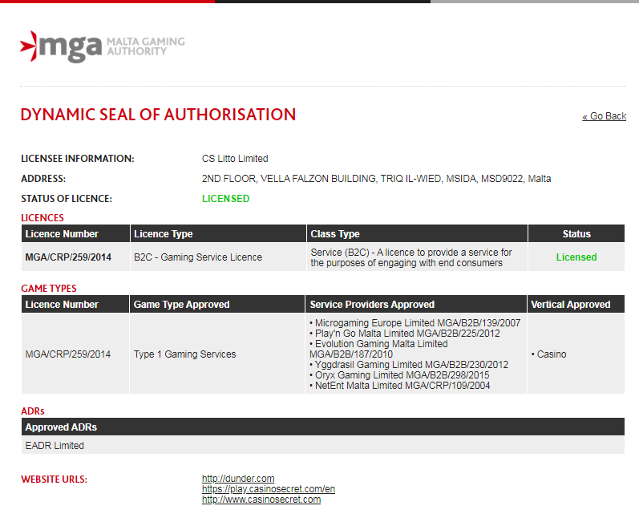
Task: Click the MGA Malta Gaming Authority logo
Action: pyautogui.click(x=103, y=47)
